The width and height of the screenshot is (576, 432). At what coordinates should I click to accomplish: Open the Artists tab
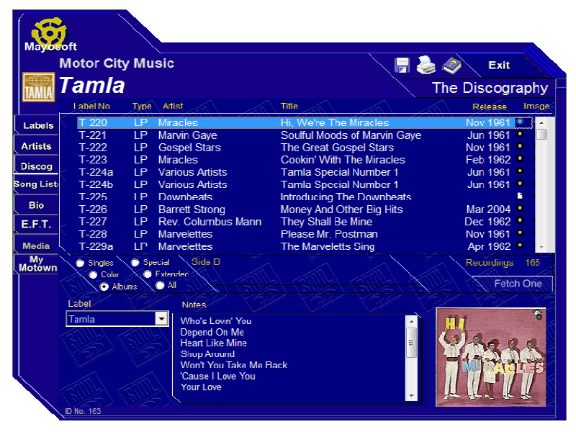point(36,146)
